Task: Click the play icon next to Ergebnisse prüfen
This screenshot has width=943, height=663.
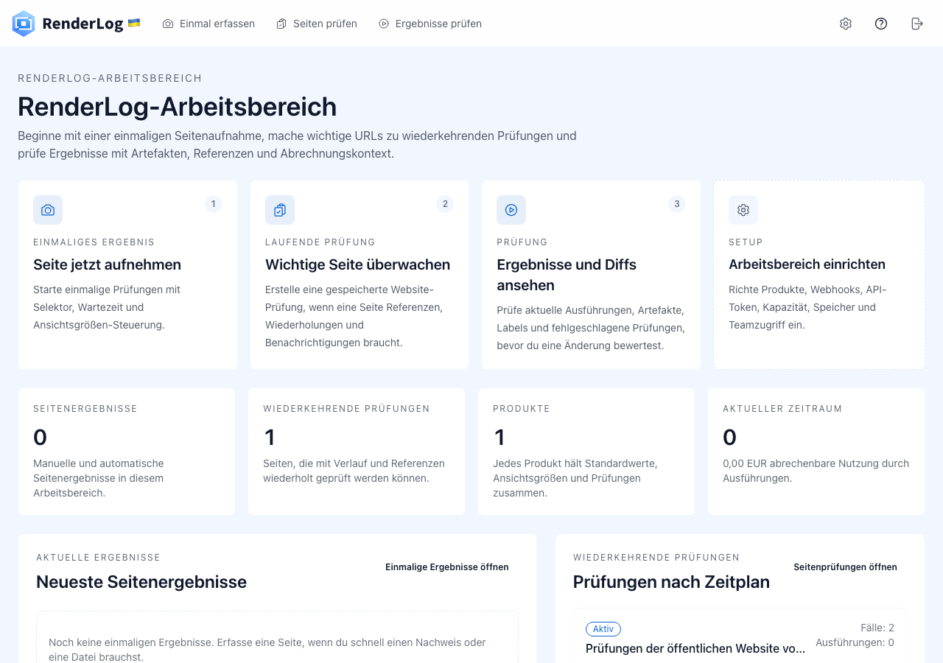Action: click(384, 24)
